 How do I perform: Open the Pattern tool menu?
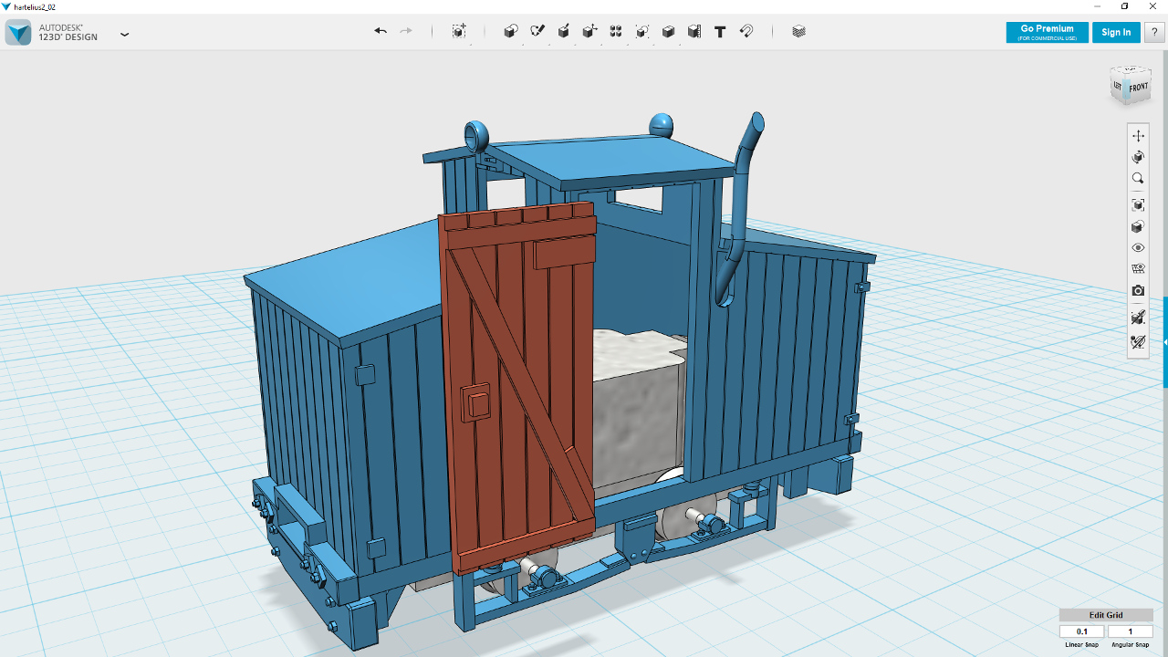coord(616,31)
